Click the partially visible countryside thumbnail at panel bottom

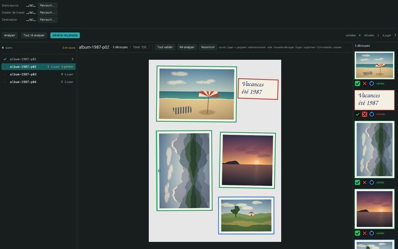pos(374,245)
